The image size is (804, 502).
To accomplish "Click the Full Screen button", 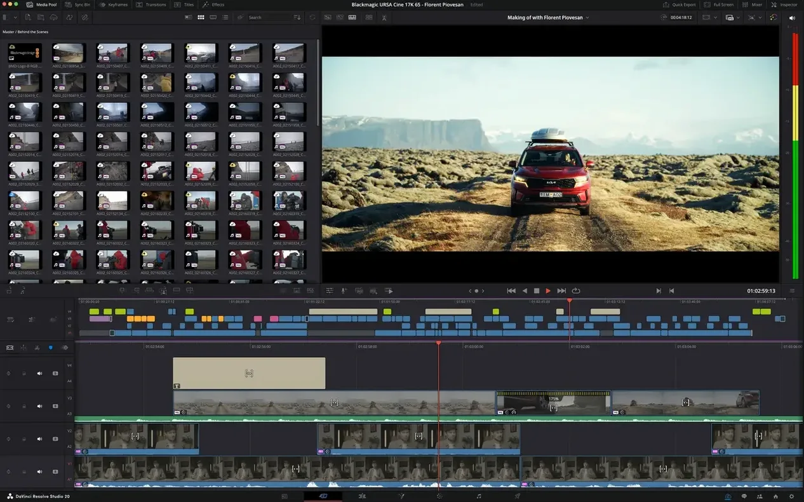I will pos(719,4).
